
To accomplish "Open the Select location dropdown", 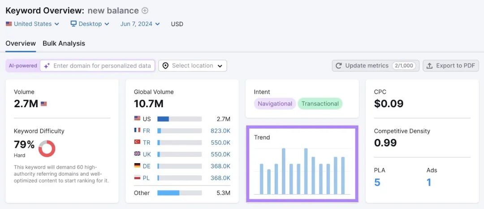I will click(193, 66).
